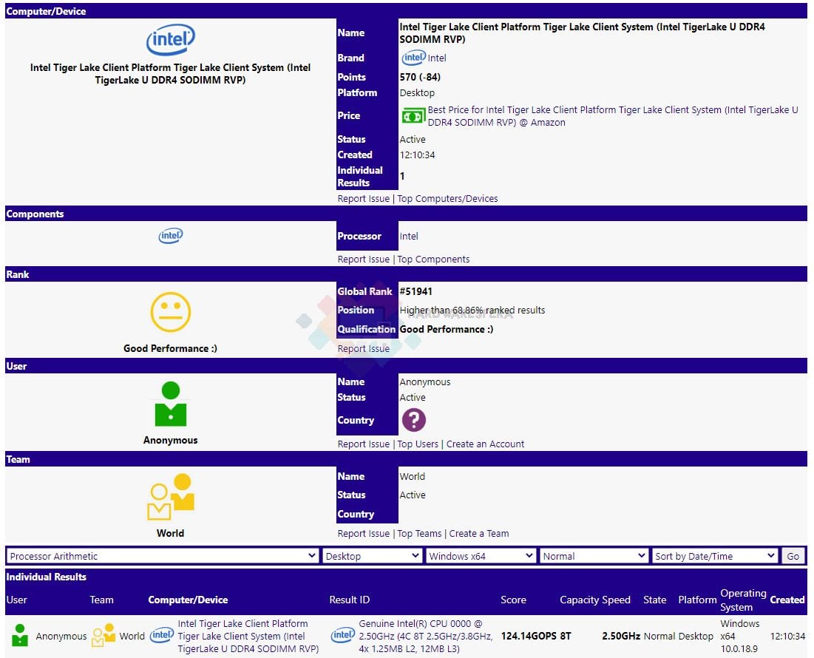Click Report Issue under Rank section
Image resolution: width=814 pixels, height=658 pixels.
coord(364,349)
